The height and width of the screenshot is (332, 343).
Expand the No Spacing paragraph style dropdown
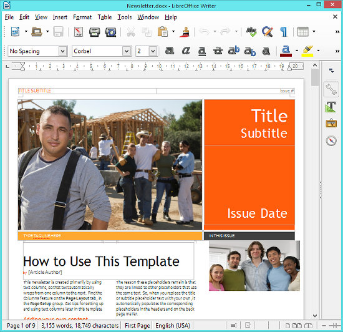(62, 51)
